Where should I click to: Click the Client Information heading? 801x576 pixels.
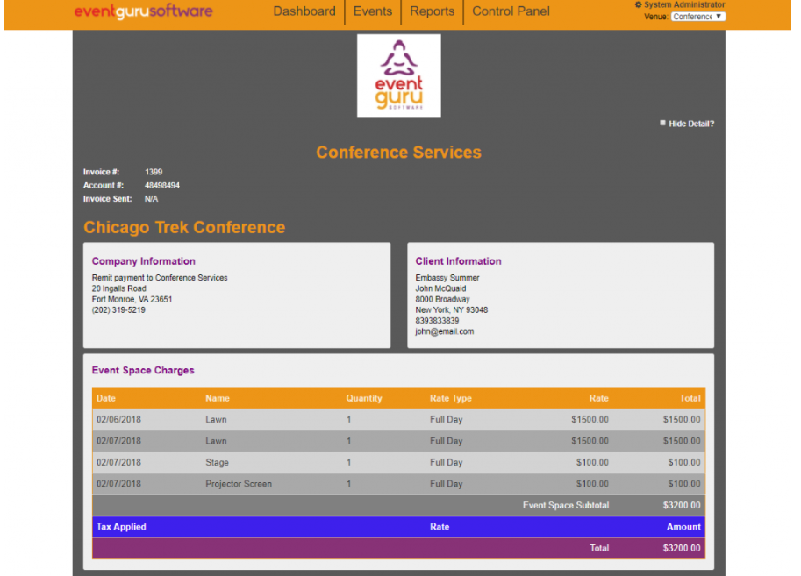[x=458, y=261]
